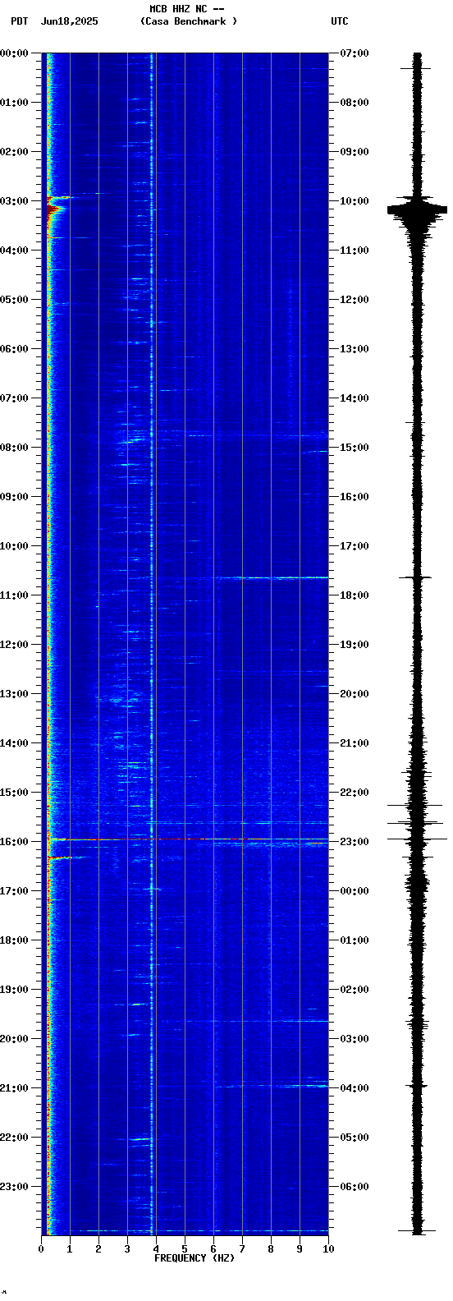
Task: Select the 08:00 UTC time label
Action: 355,103
